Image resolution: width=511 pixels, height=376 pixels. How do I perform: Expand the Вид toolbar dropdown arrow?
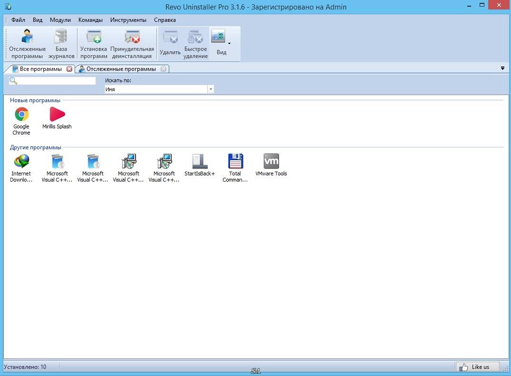coord(230,43)
